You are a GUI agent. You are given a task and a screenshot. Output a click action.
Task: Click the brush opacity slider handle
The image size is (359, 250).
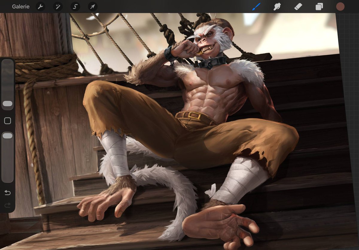pyautogui.click(x=7, y=136)
